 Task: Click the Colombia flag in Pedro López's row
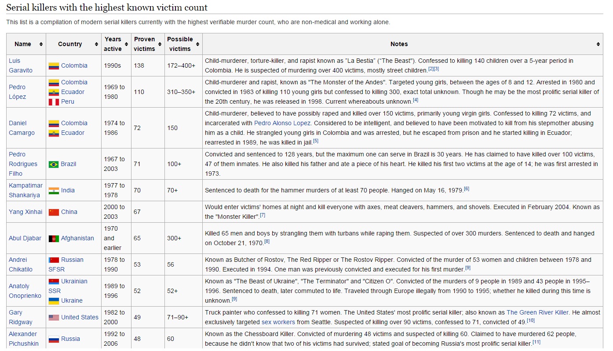point(54,83)
